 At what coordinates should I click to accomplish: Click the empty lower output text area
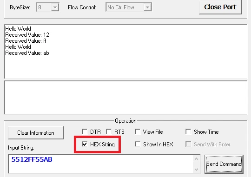pyautogui.click(x=125, y=98)
